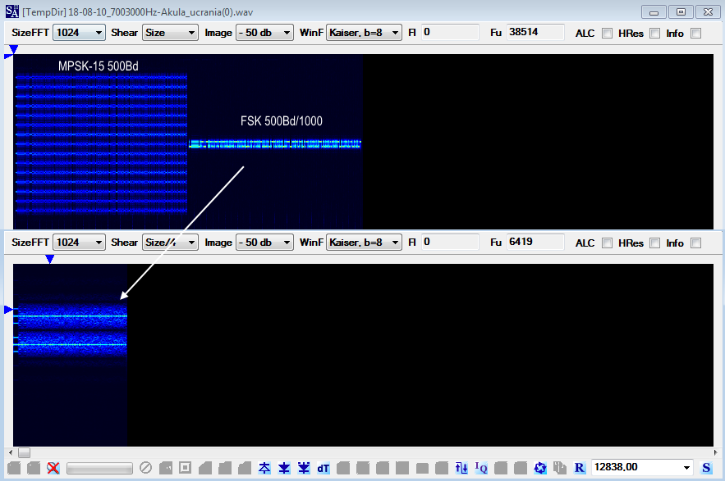Click the SA application icon in the title bar
The image size is (725, 481).
point(12,11)
